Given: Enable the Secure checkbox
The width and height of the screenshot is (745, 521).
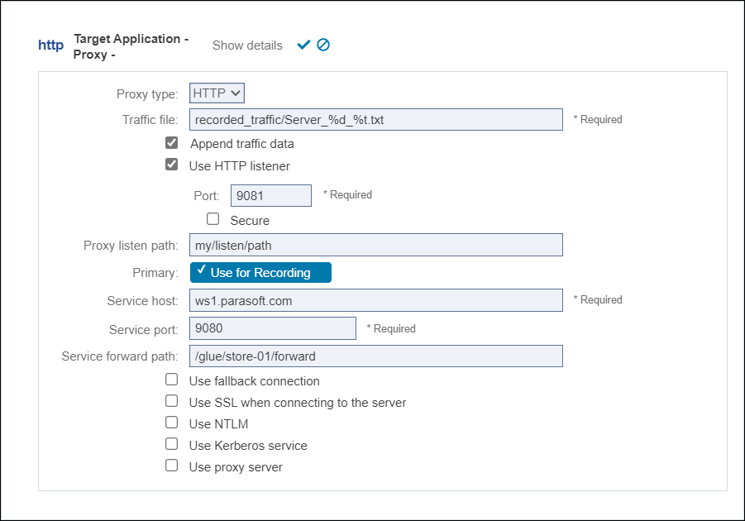Looking at the screenshot, I should [213, 218].
